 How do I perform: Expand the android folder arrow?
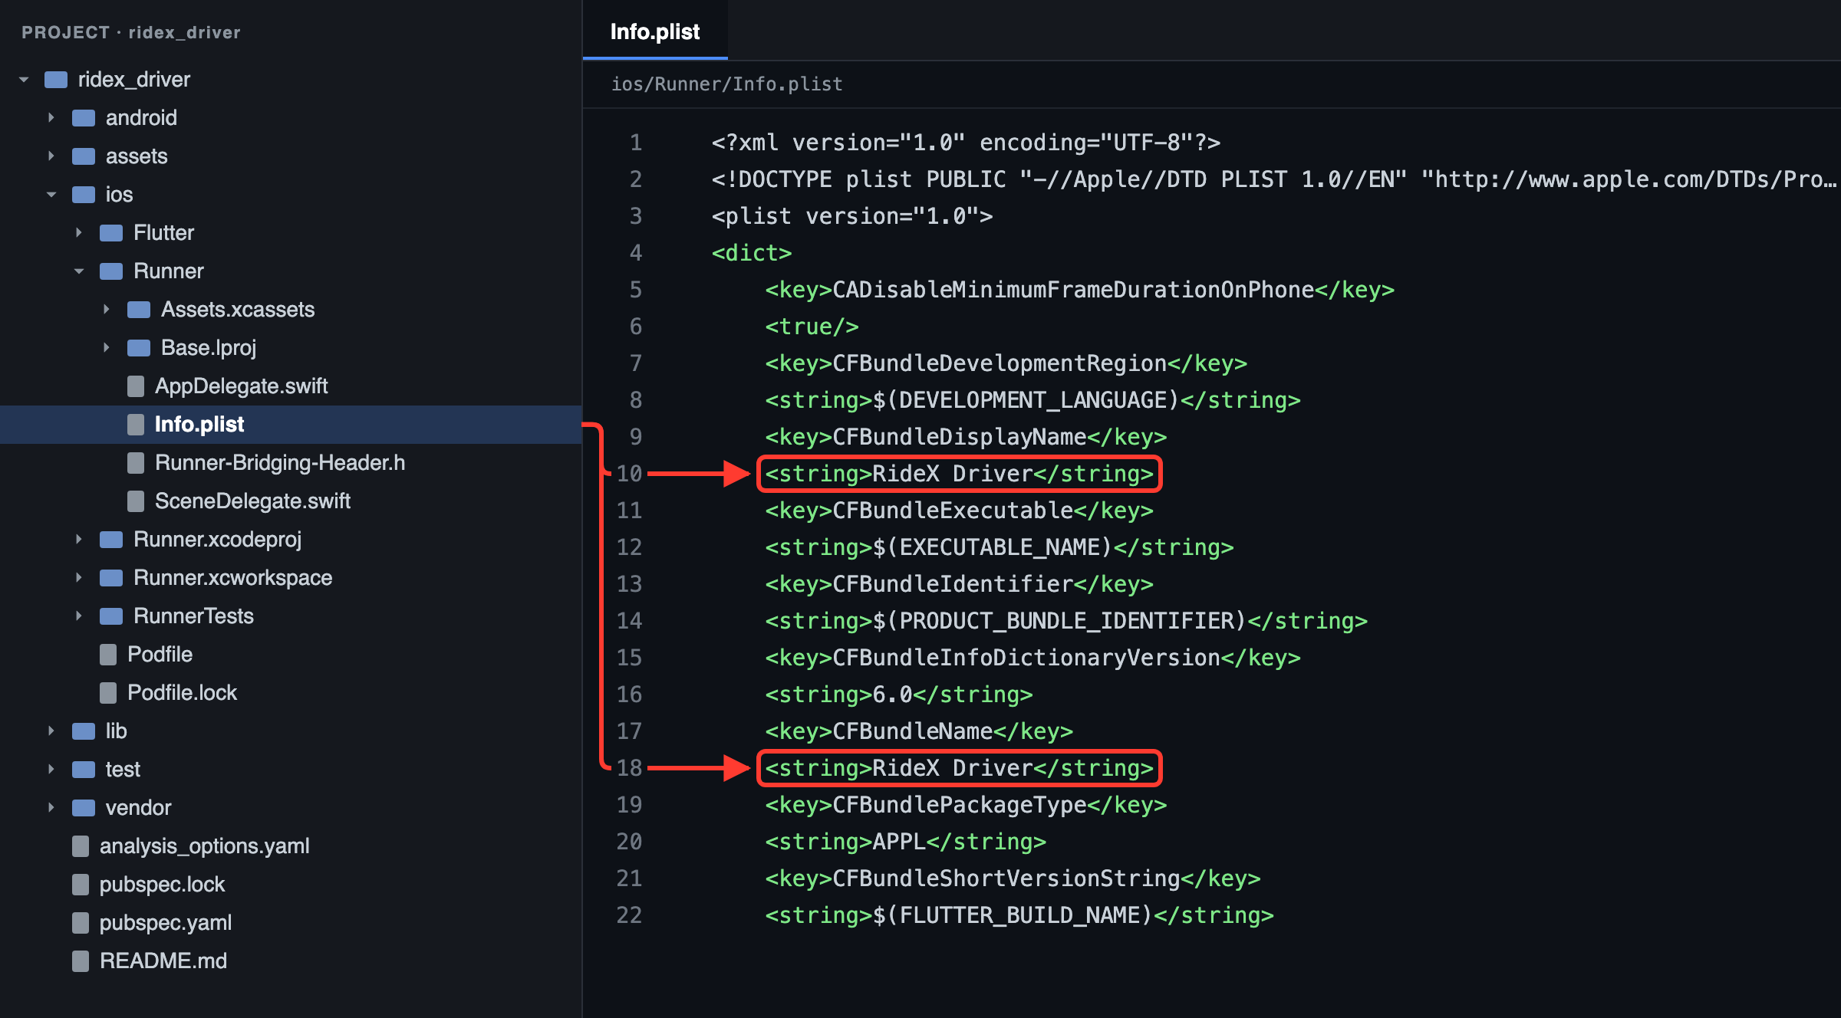pos(51,118)
